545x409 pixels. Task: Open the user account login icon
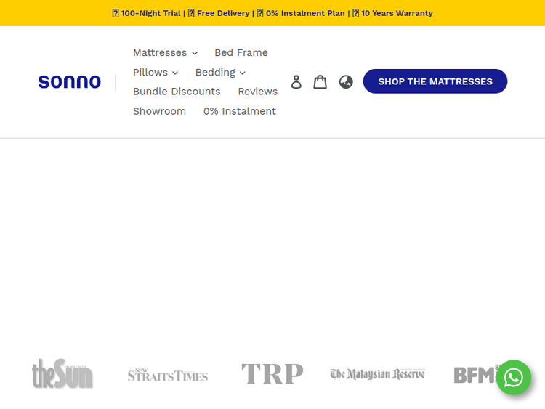(296, 82)
